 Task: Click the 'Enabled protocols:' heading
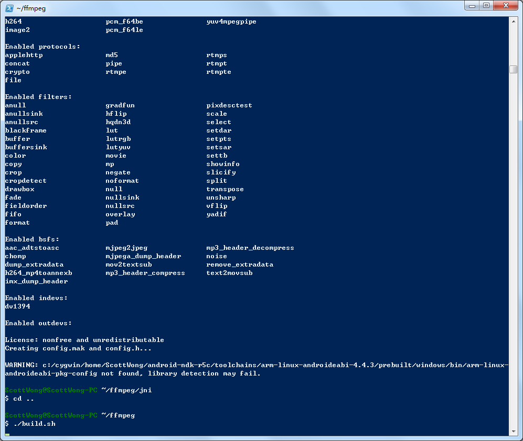pos(42,47)
